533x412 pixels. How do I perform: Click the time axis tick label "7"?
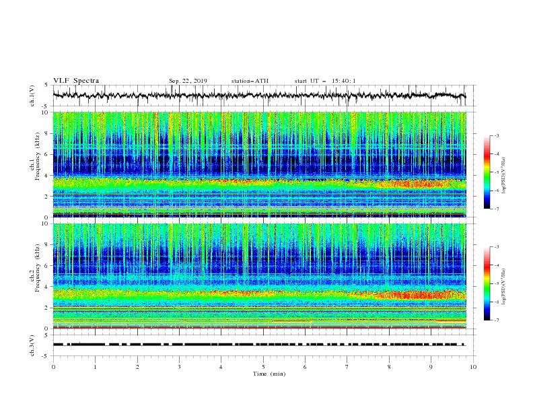pos(347,367)
